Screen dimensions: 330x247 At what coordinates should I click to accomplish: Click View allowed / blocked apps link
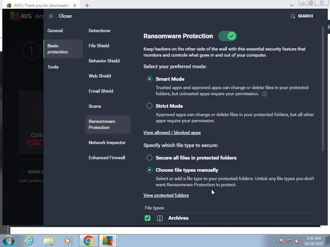172,133
